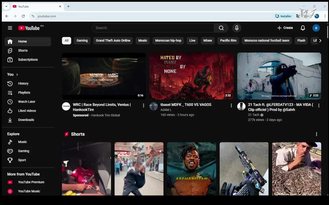The height and width of the screenshot is (205, 329).
Task: Start voice search with microphone
Action: 237,28
